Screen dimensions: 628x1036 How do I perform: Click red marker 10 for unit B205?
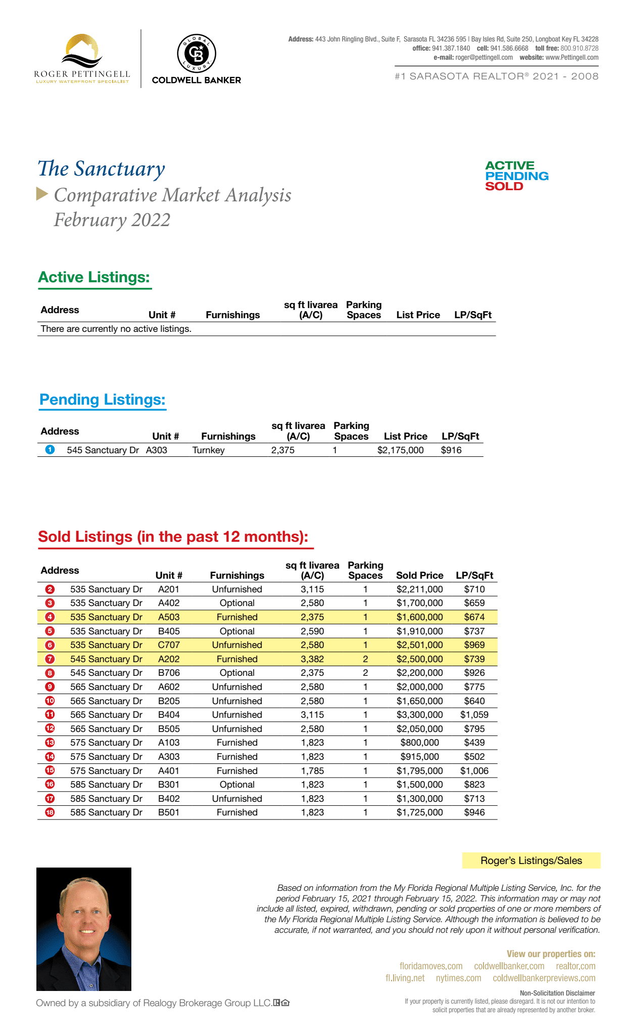(x=50, y=701)
